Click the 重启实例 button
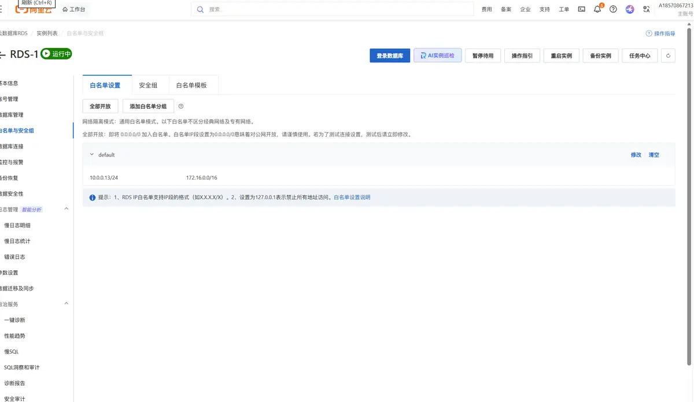694x402 pixels. click(562, 55)
